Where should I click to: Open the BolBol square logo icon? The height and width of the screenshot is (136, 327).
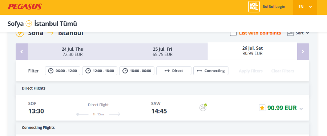tap(254, 7)
